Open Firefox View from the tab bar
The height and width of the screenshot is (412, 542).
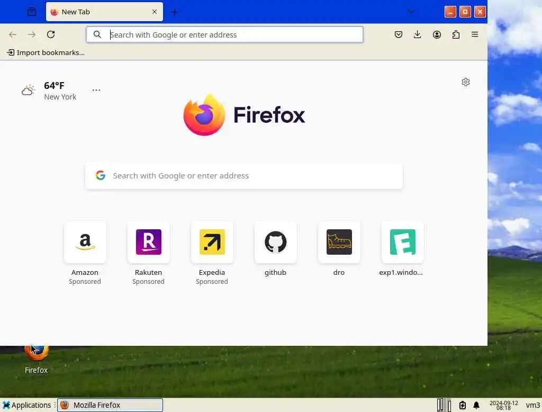click(x=31, y=12)
